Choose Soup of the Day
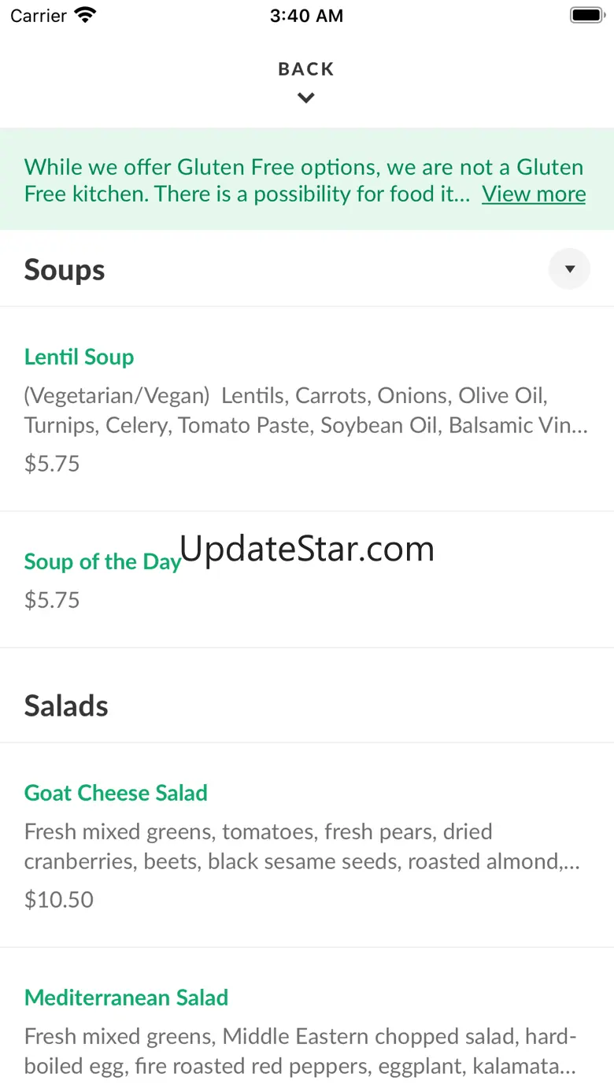 tap(102, 561)
